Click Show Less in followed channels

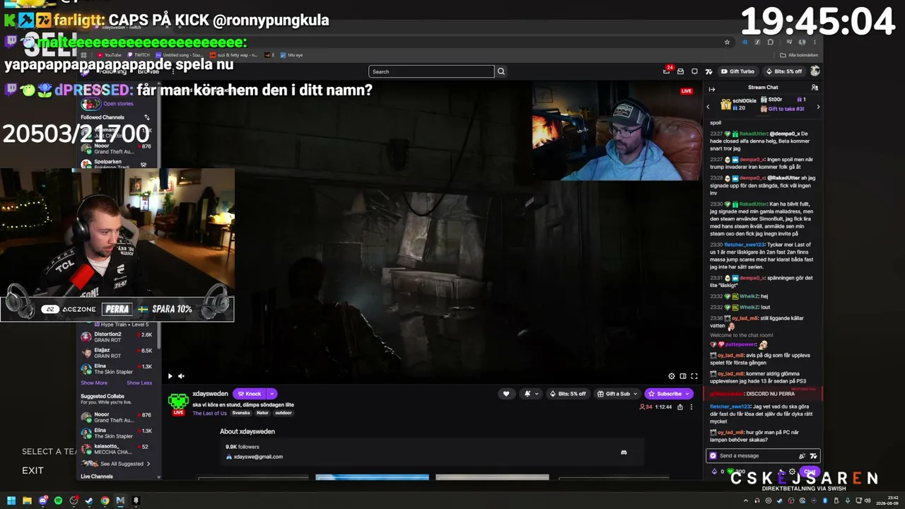point(139,383)
